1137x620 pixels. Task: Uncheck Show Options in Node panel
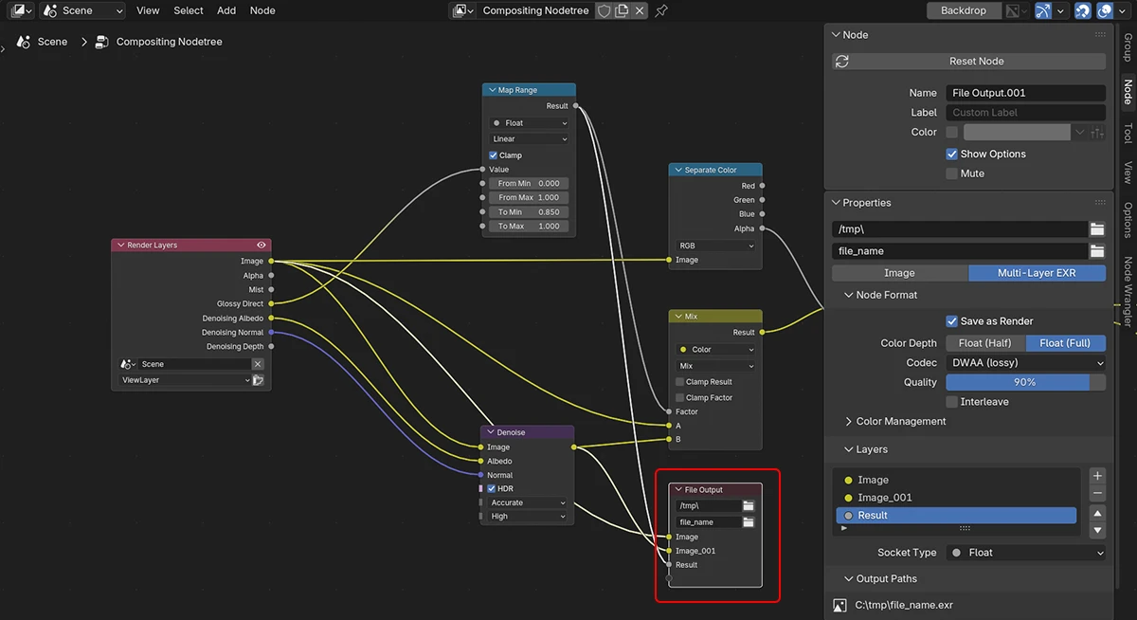point(951,154)
